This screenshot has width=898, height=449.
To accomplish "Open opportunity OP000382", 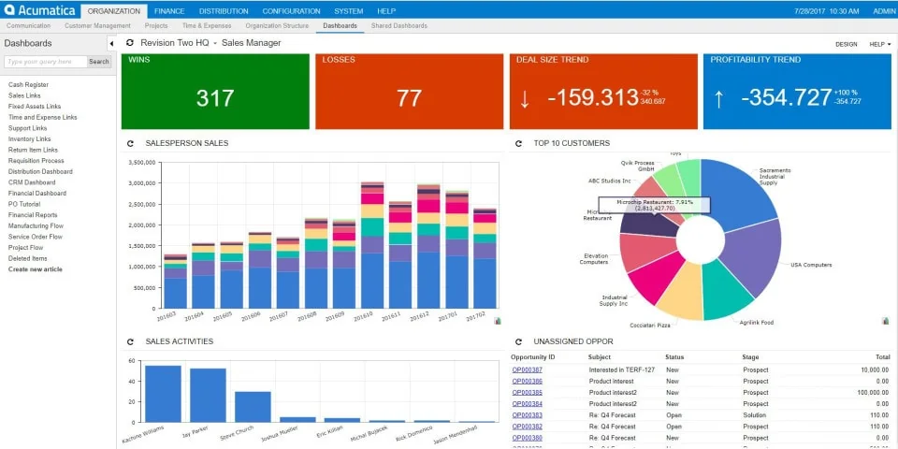I will coord(527,427).
